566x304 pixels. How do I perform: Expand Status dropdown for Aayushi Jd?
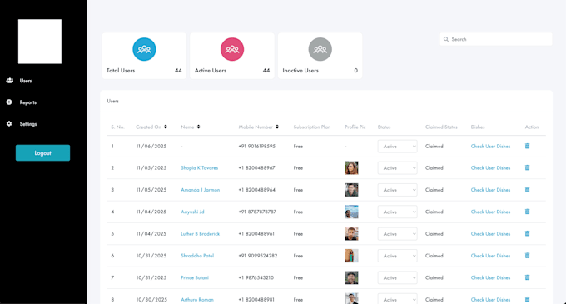point(397,212)
